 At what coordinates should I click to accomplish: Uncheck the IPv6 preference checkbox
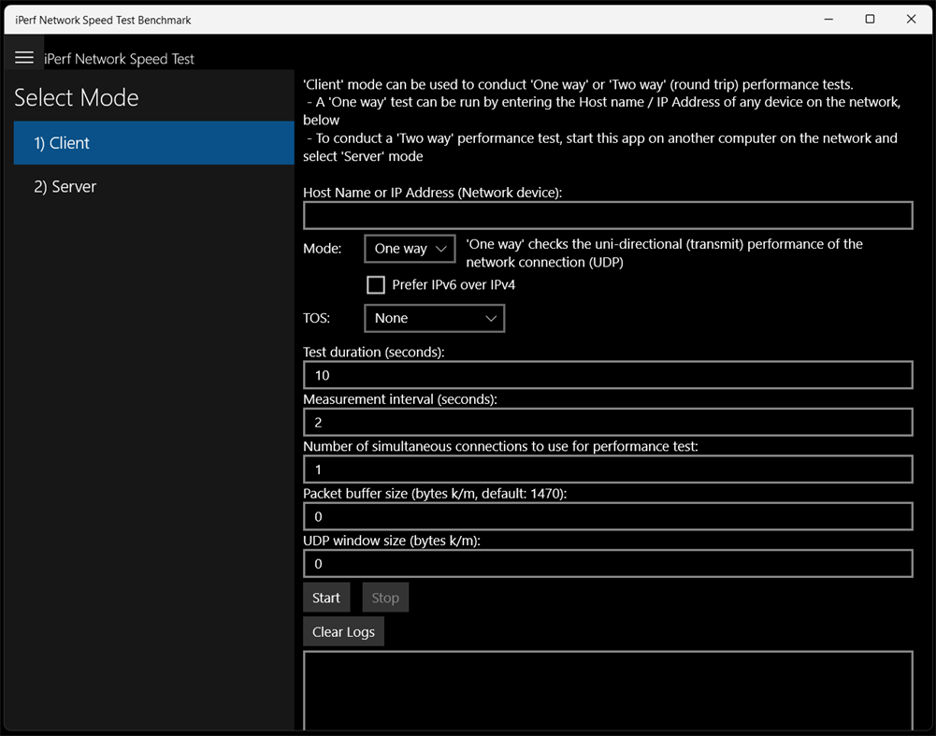(x=376, y=284)
